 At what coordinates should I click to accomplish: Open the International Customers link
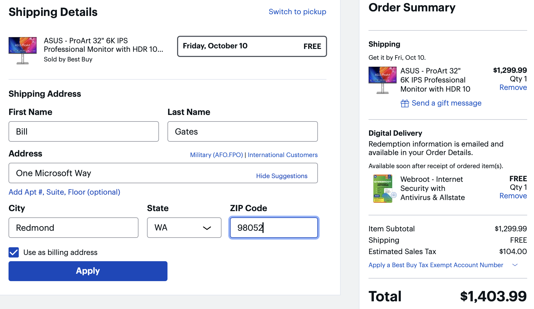pyautogui.click(x=282, y=155)
